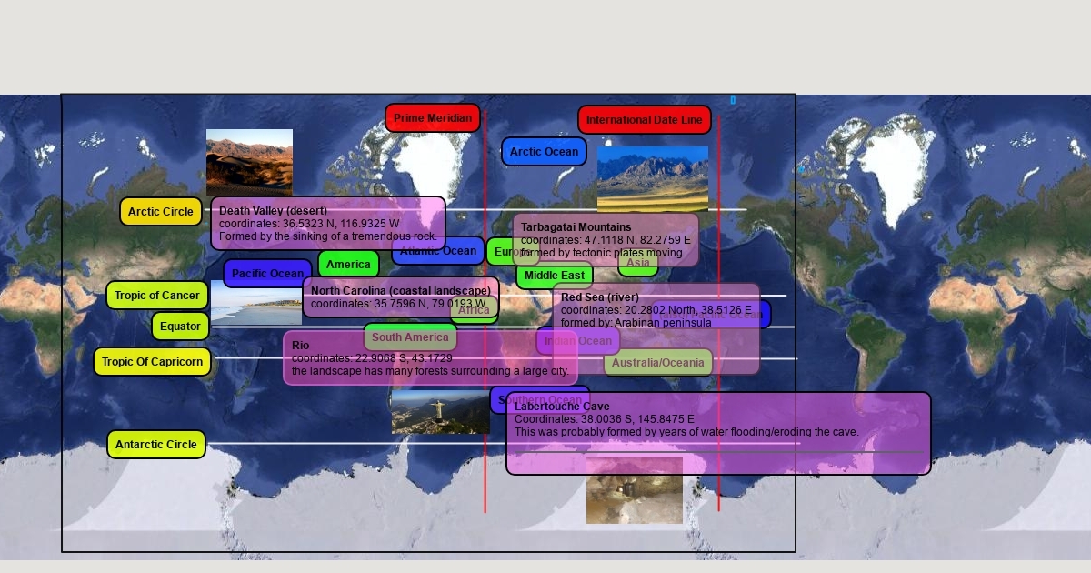This screenshot has height=573, width=1091.
Task: Open the Tarbagatai Mountains photo
Action: coord(653,178)
